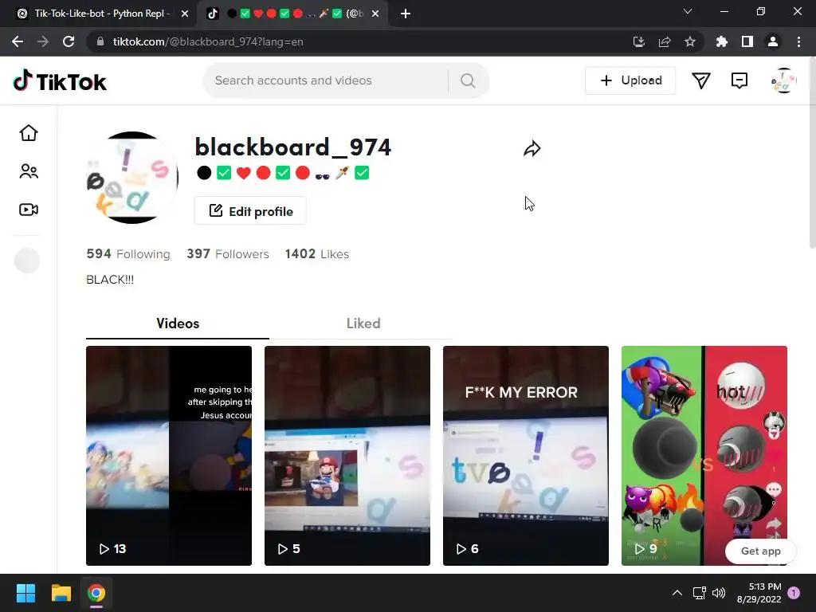
Task: Open the profile avatar menu in header
Action: pos(783,80)
